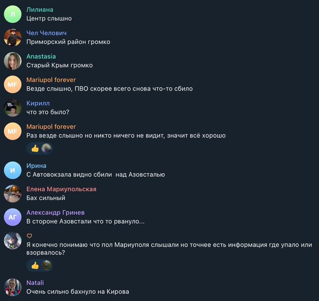Tap the custom emoji reaction on the bottom reacted message
The width and height of the screenshot is (319, 301).
click(46, 265)
